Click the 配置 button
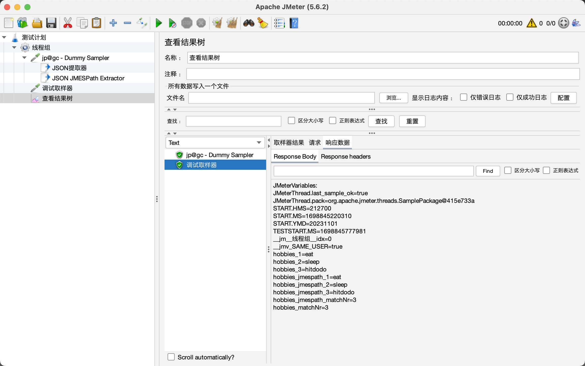 pyautogui.click(x=563, y=98)
